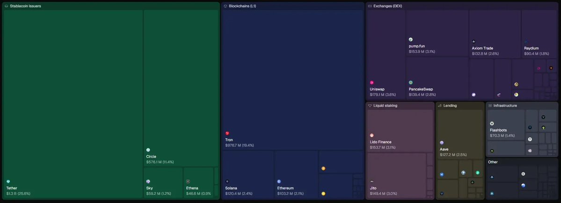This screenshot has height=203, width=561.
Task: Click the Axiom Trade name label
Action: [483, 48]
